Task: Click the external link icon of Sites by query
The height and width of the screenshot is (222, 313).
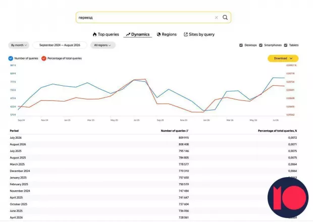Action: point(186,34)
